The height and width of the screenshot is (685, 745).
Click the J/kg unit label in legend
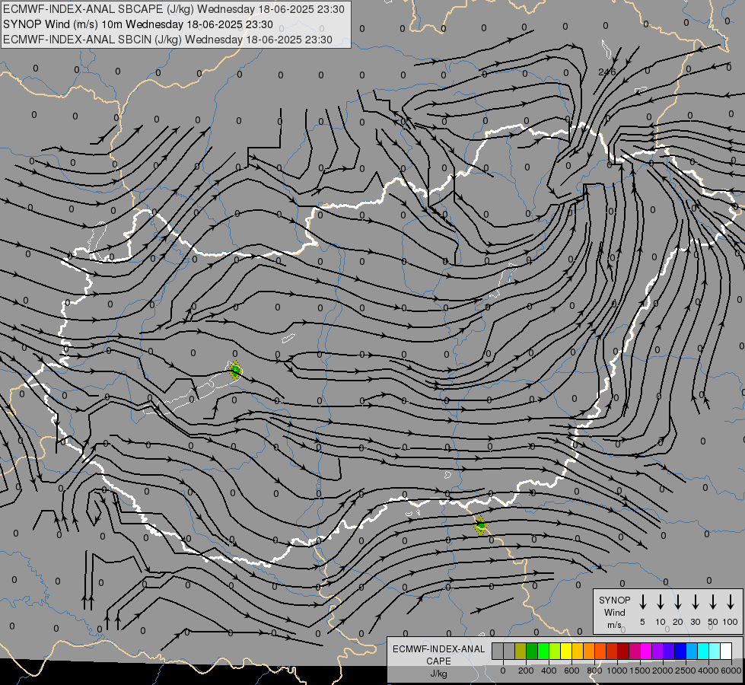pos(438,674)
